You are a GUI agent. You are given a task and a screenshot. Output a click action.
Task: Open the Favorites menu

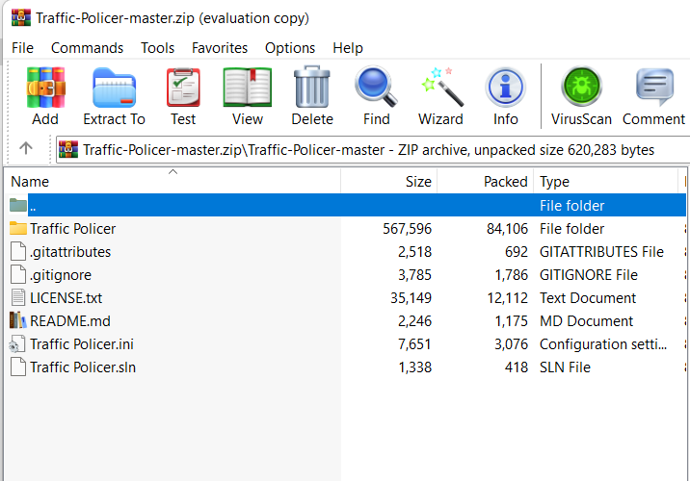pos(220,47)
